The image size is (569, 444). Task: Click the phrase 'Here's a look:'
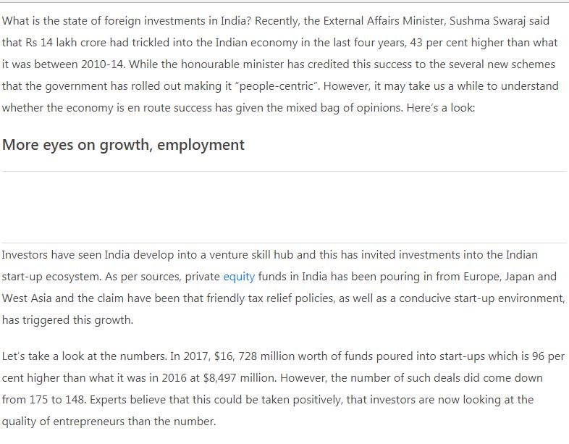coord(441,108)
